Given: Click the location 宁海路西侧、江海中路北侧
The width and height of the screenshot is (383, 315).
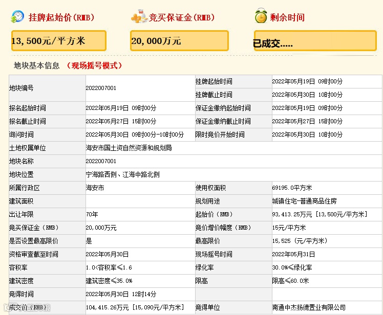Looking at the screenshot, I should click(122, 174).
